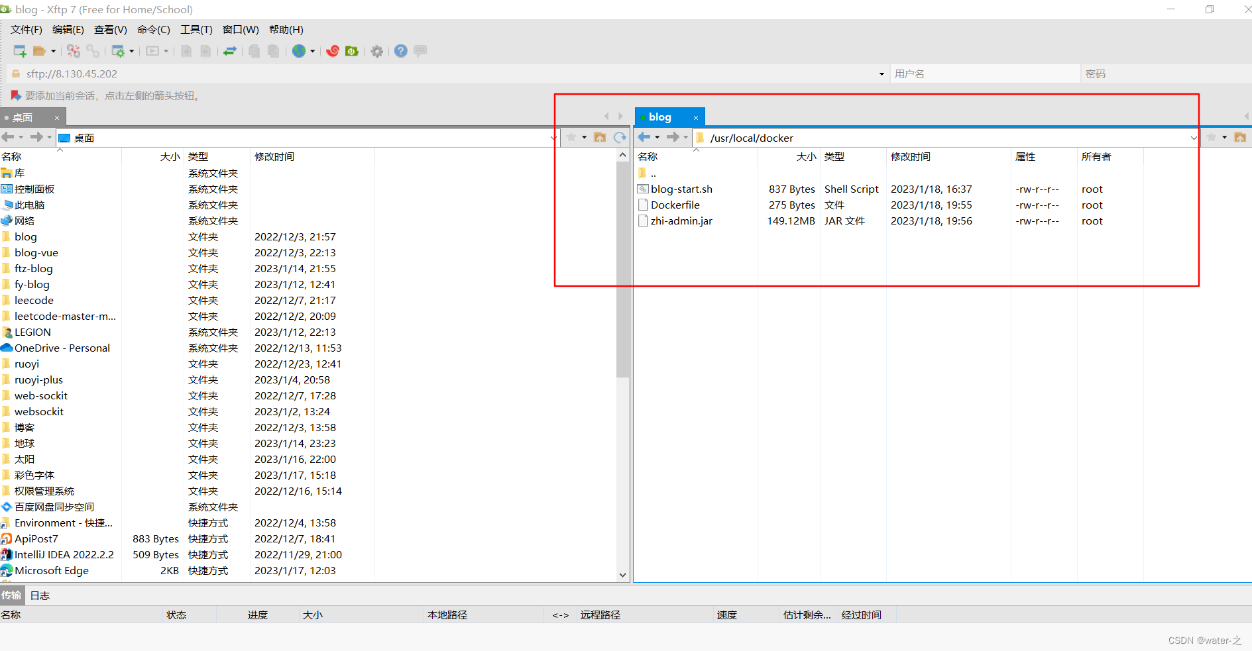
Task: Select the IntelliJ IDEA 2022.2.2 shortcut
Action: click(64, 555)
